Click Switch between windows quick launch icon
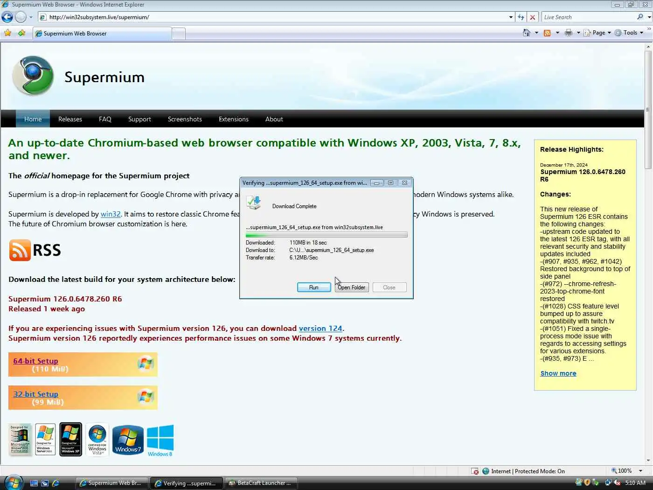 click(x=44, y=483)
